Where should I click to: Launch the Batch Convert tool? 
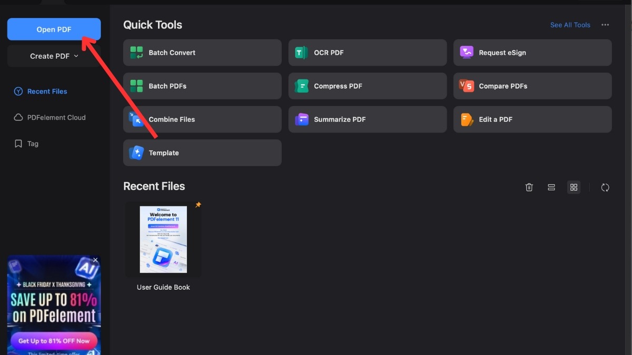point(202,53)
